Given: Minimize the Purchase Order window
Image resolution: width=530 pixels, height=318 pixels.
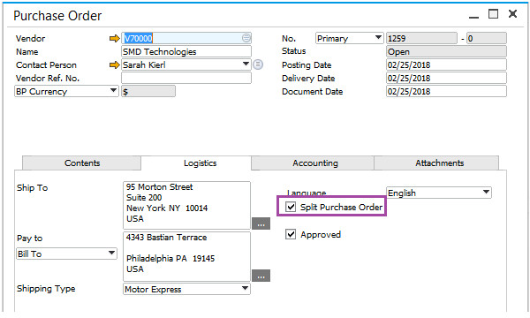Looking at the screenshot, I should pos(473,17).
